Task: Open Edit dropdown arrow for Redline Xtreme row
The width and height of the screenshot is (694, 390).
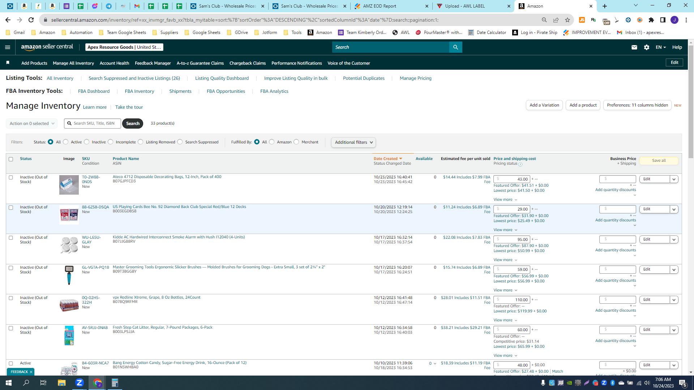Action: point(674,300)
